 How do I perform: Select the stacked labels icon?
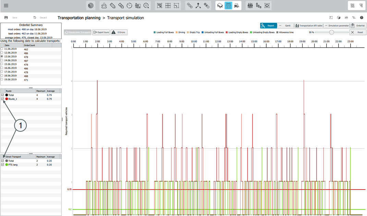coord(121,5)
